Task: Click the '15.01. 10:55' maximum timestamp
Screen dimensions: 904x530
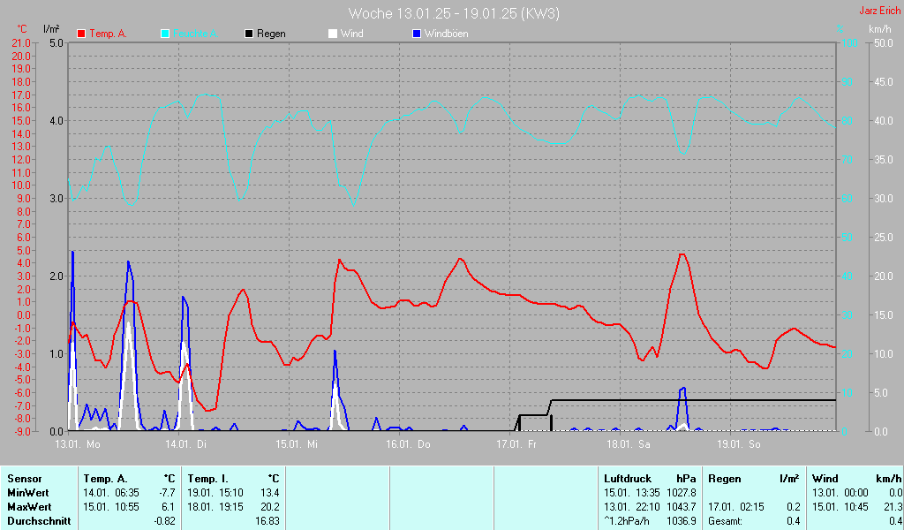Action: click(x=111, y=507)
